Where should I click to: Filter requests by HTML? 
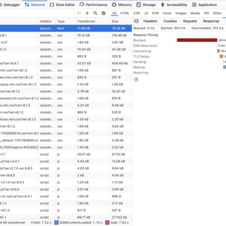point(125,13)
